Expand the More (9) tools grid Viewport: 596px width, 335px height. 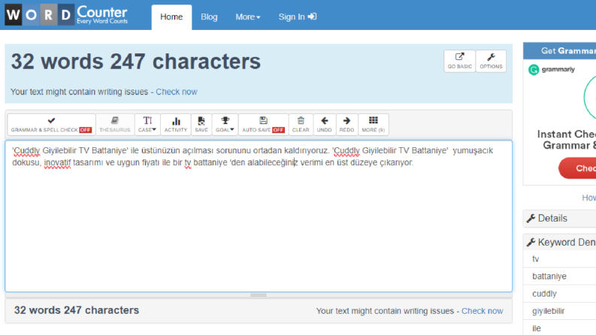tap(374, 125)
